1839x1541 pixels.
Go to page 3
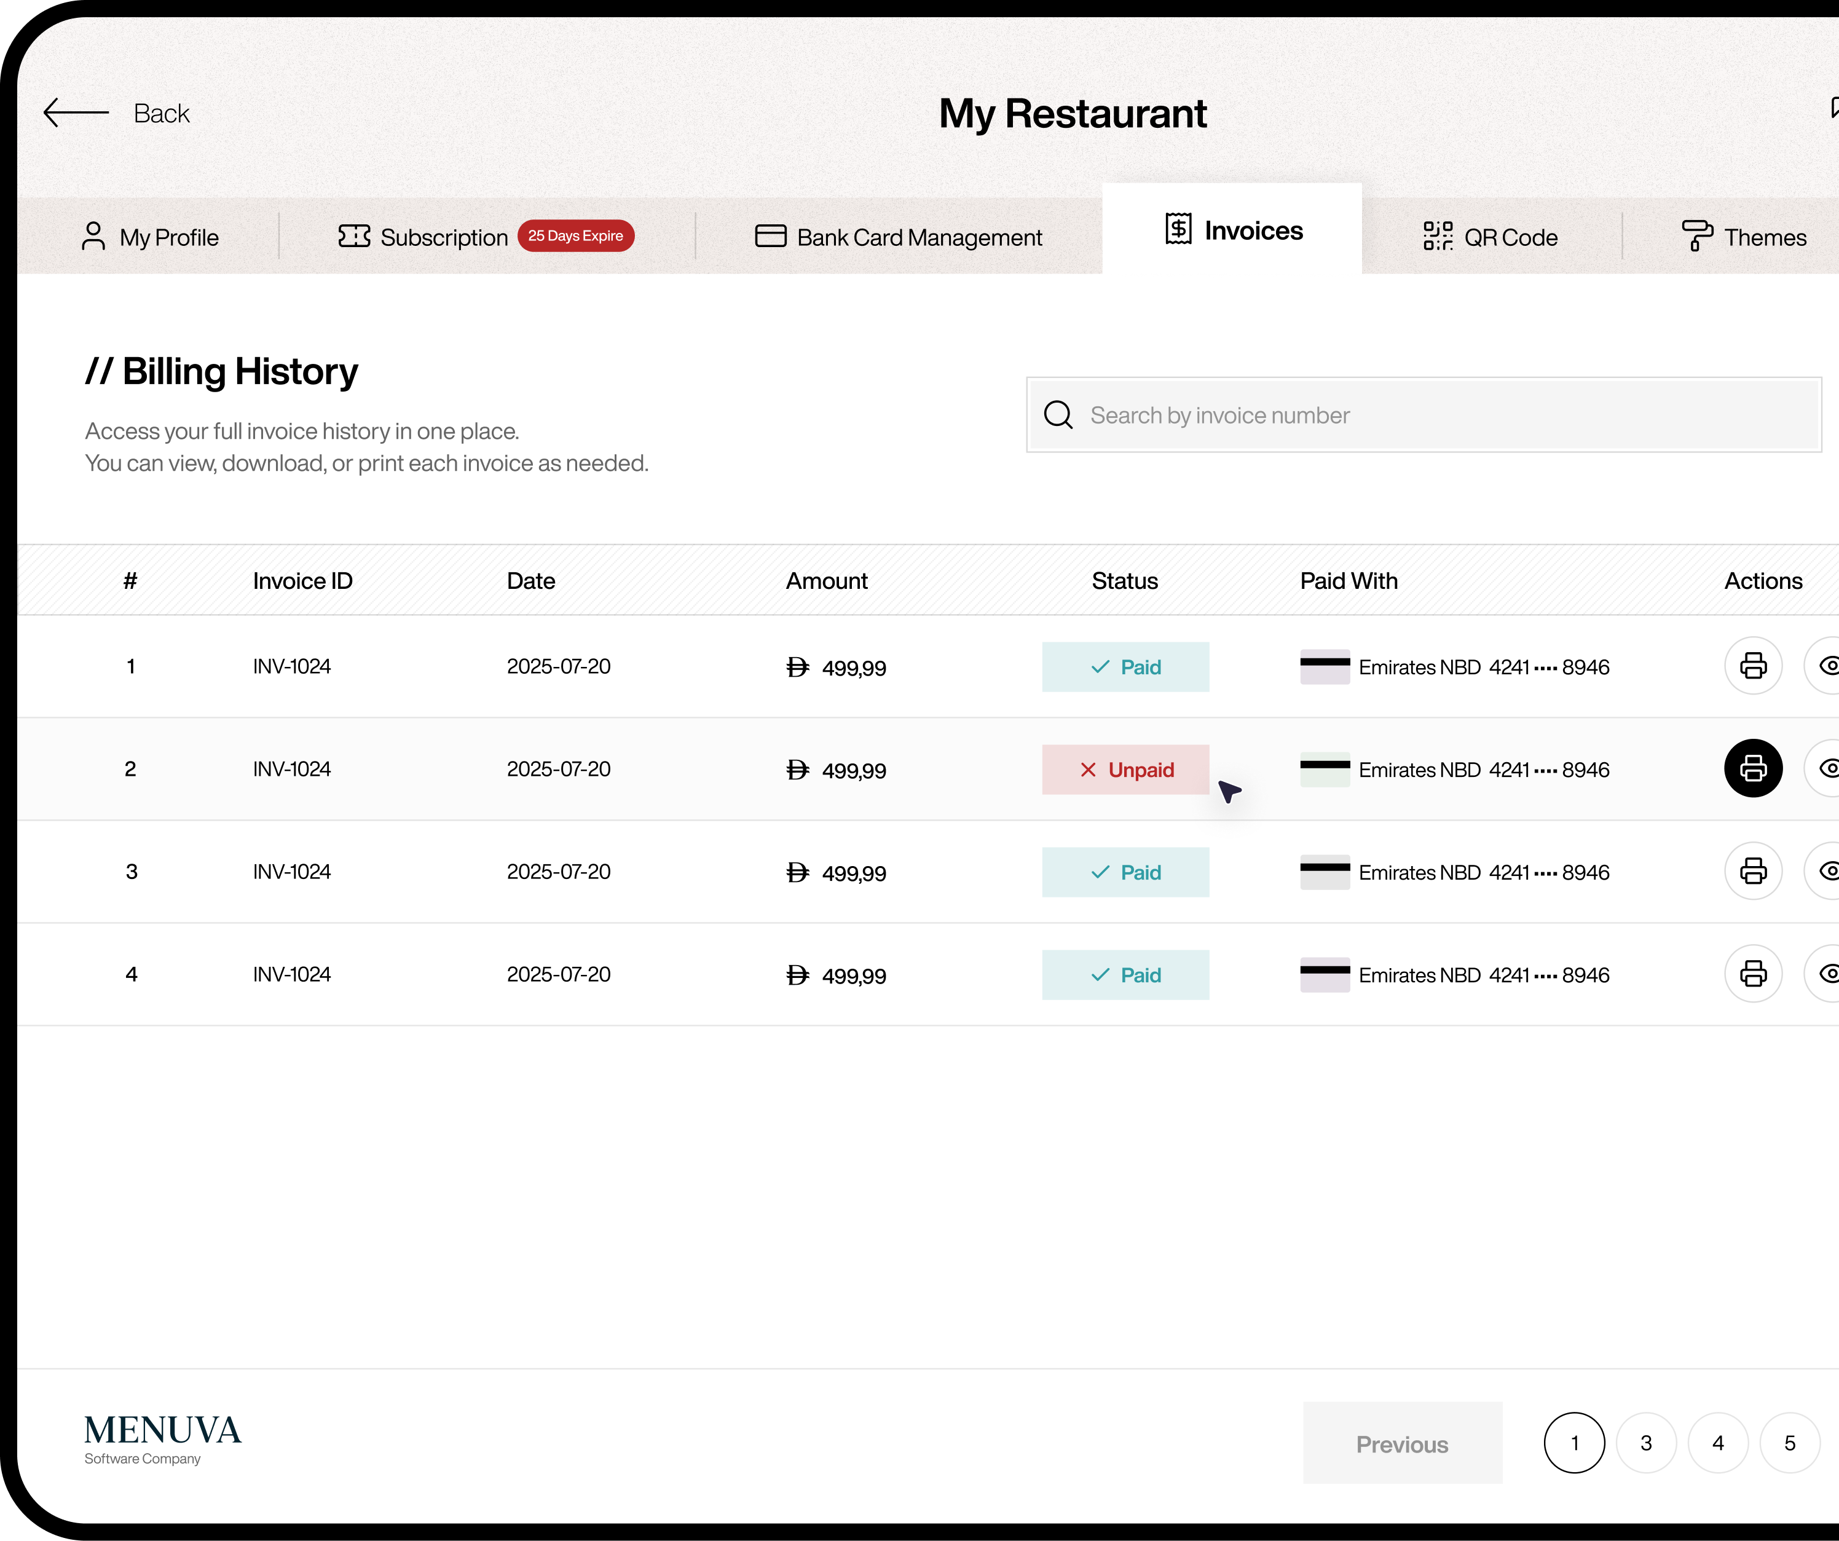point(1645,1444)
